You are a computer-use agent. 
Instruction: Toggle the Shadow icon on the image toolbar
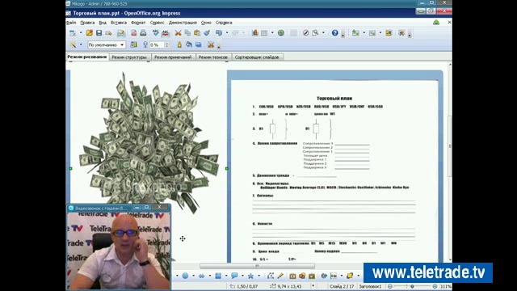tap(199, 44)
